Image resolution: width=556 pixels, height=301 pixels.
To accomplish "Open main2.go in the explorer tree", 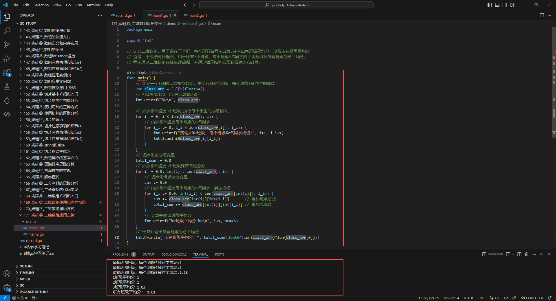I will (x=60, y=234).
